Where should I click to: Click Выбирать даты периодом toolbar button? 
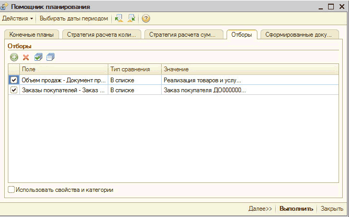74,18
